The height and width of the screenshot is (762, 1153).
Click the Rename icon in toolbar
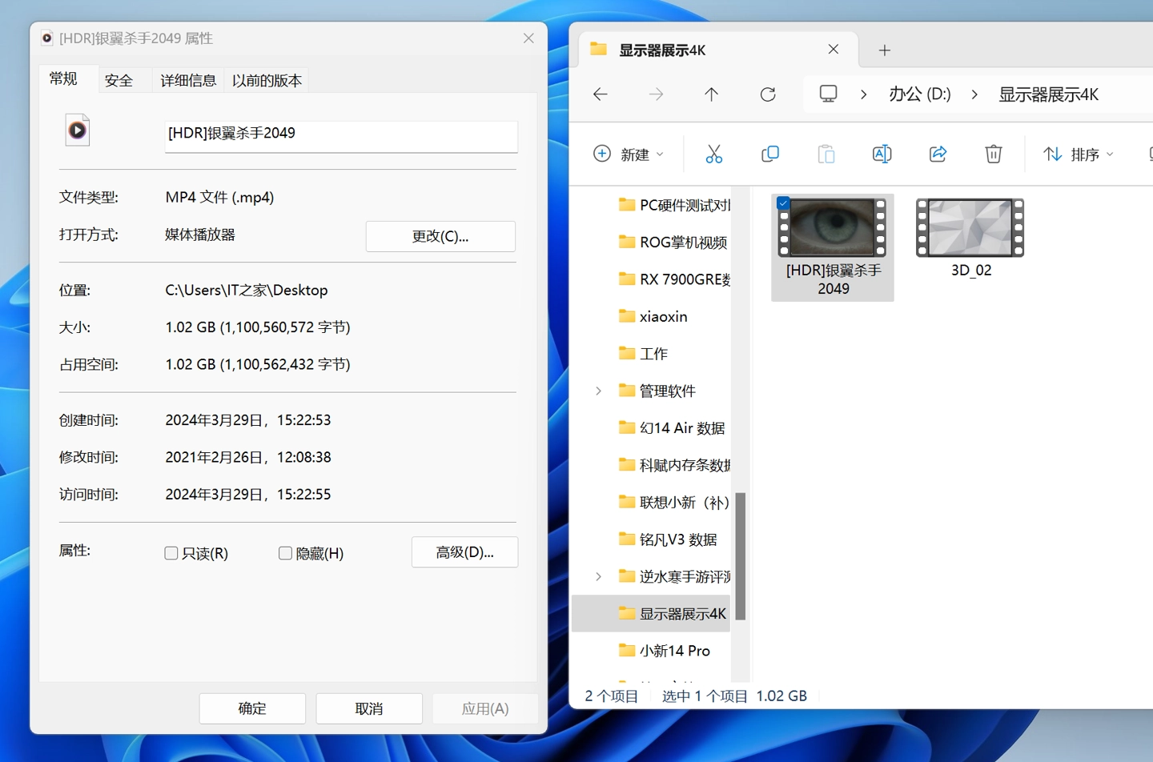[882, 154]
